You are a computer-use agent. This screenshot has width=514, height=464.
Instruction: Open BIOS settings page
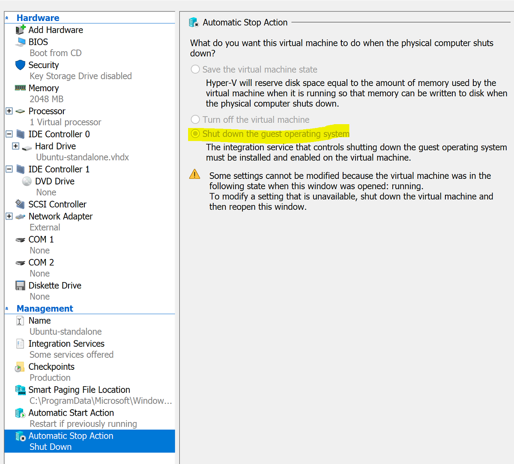pyautogui.click(x=38, y=42)
